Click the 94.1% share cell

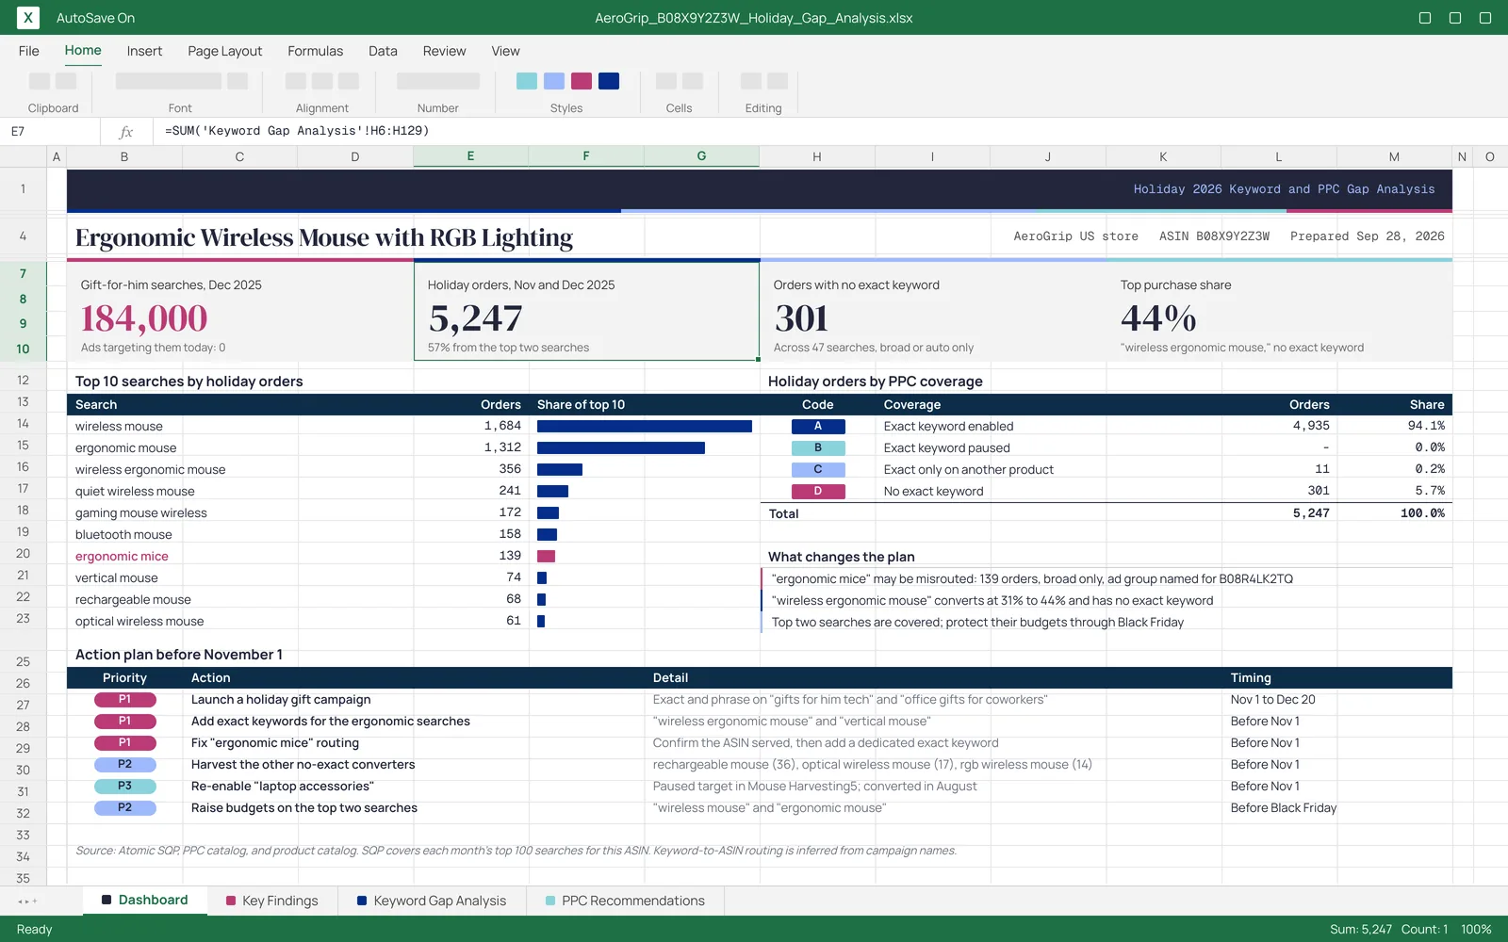(x=1426, y=426)
